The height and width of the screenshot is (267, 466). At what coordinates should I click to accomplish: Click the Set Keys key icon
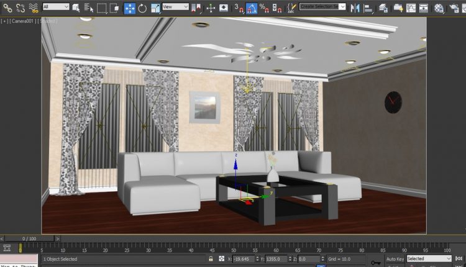(376, 263)
